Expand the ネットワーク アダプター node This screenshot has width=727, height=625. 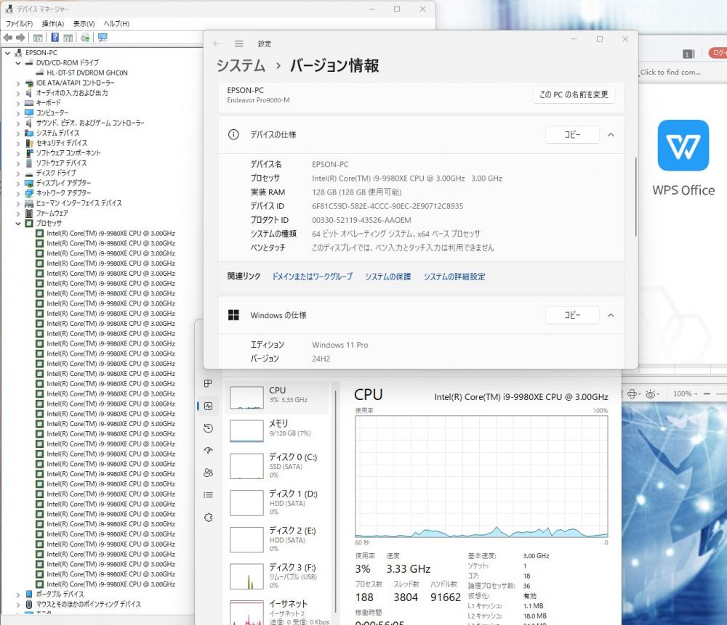(18, 193)
